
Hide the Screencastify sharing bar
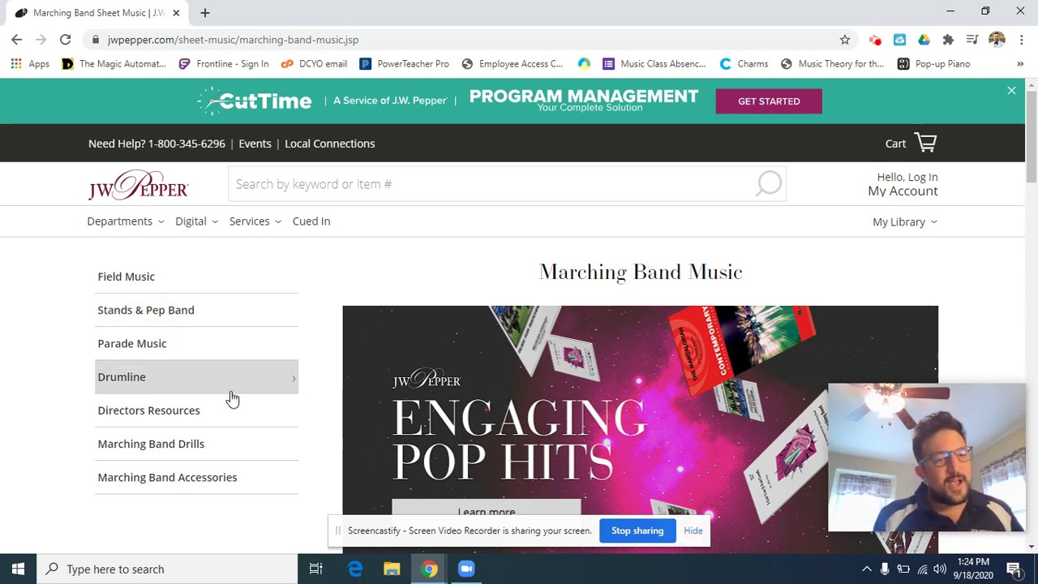693,530
